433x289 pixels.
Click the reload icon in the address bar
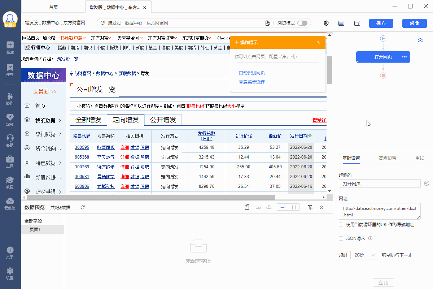click(102, 23)
